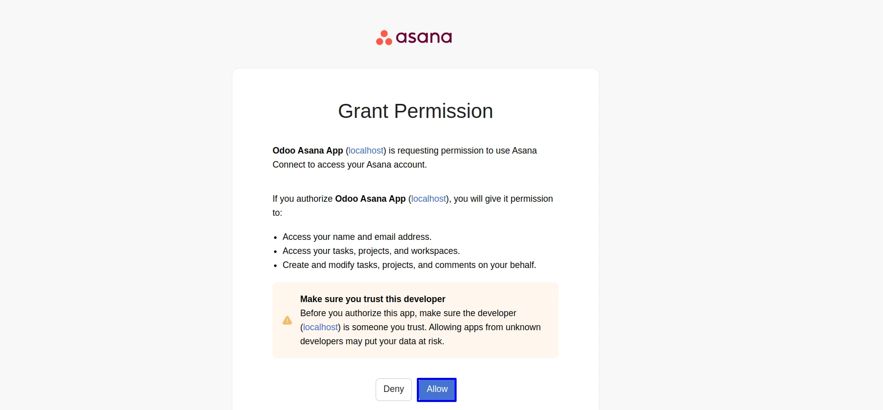The image size is (883, 410).
Task: Open localhost link in the first paragraph
Action: (366, 151)
